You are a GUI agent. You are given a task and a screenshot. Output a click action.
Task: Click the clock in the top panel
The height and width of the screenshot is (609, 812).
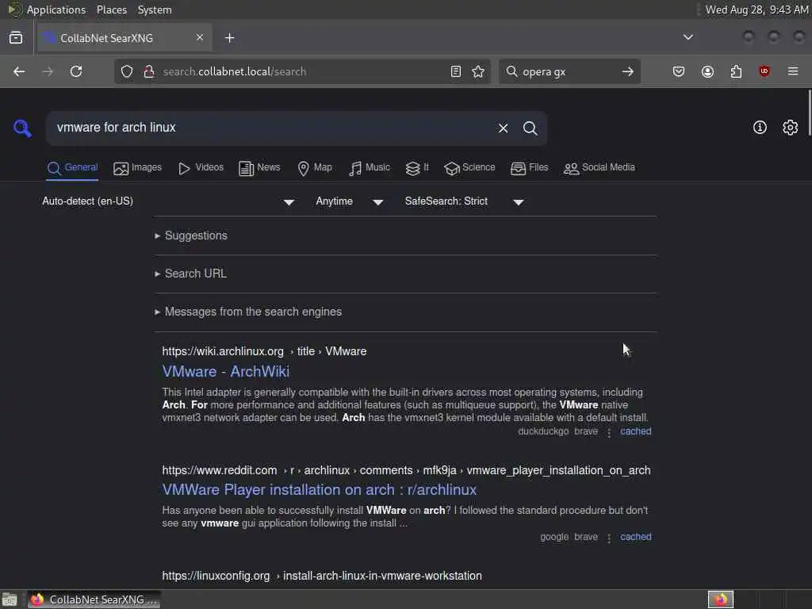(756, 10)
